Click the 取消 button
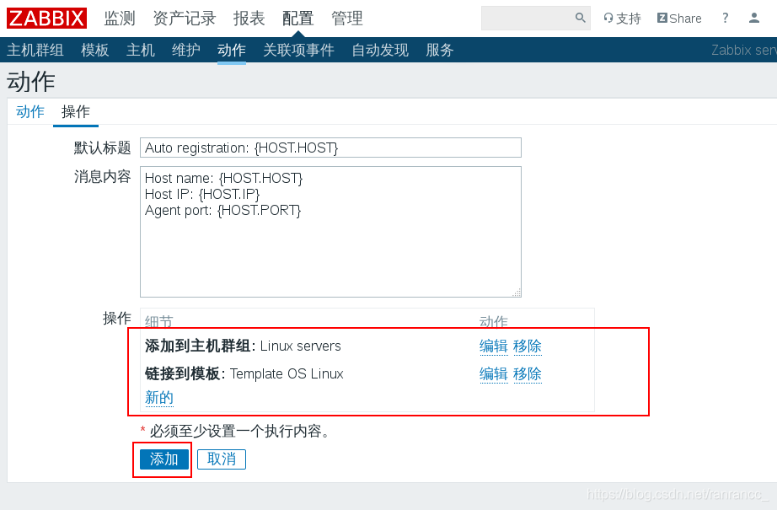Screen dimensions: 777x510 point(222,459)
